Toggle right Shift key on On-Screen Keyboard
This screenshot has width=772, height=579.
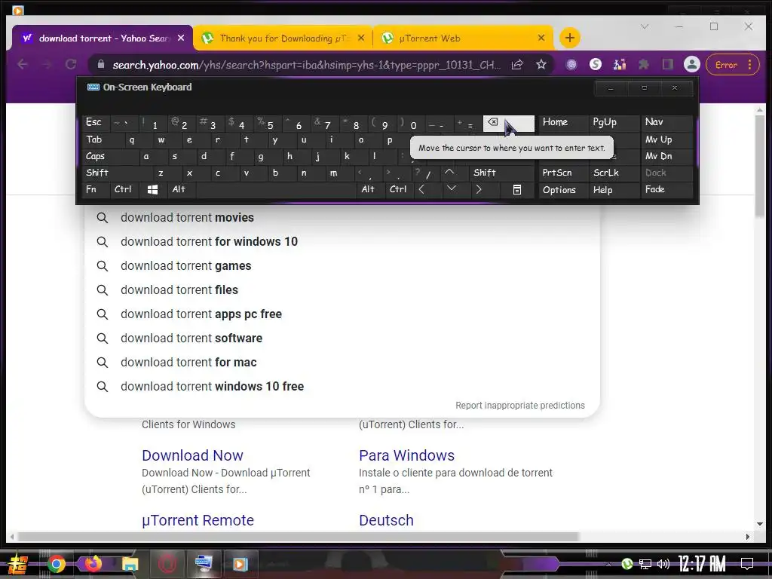coord(501,173)
